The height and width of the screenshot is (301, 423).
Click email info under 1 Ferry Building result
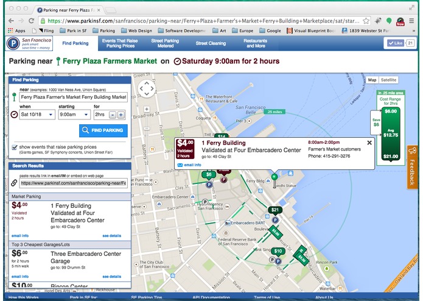(20, 236)
